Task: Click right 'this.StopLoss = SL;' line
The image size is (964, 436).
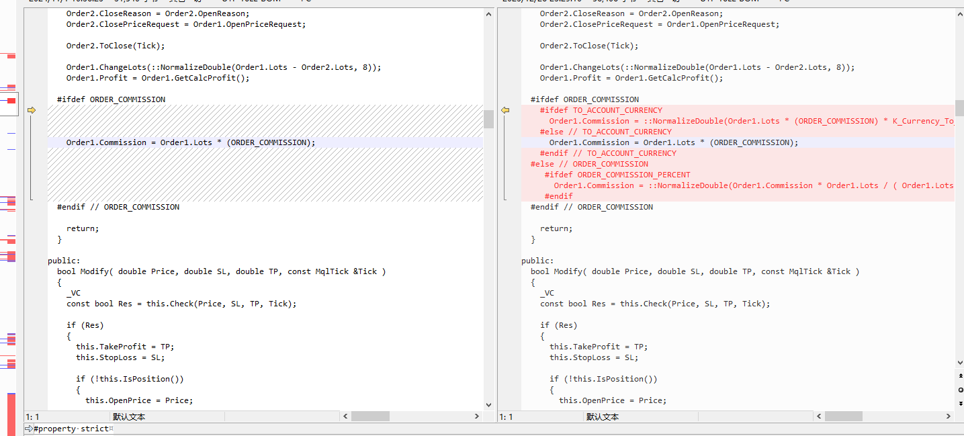Action: [594, 357]
